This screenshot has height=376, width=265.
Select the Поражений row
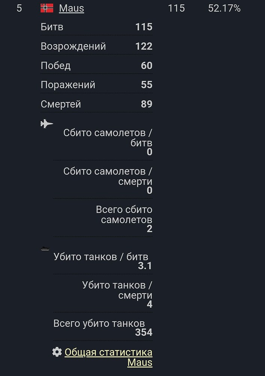click(x=96, y=85)
